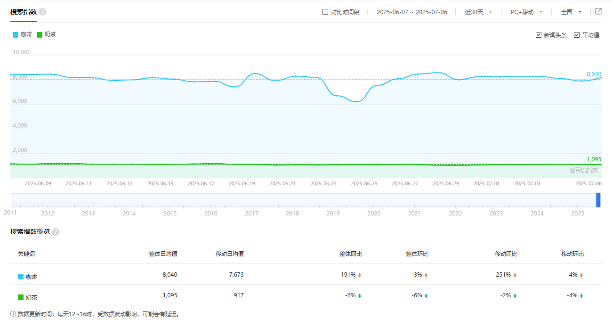Click red up arrow next to 191%

(x=360, y=275)
